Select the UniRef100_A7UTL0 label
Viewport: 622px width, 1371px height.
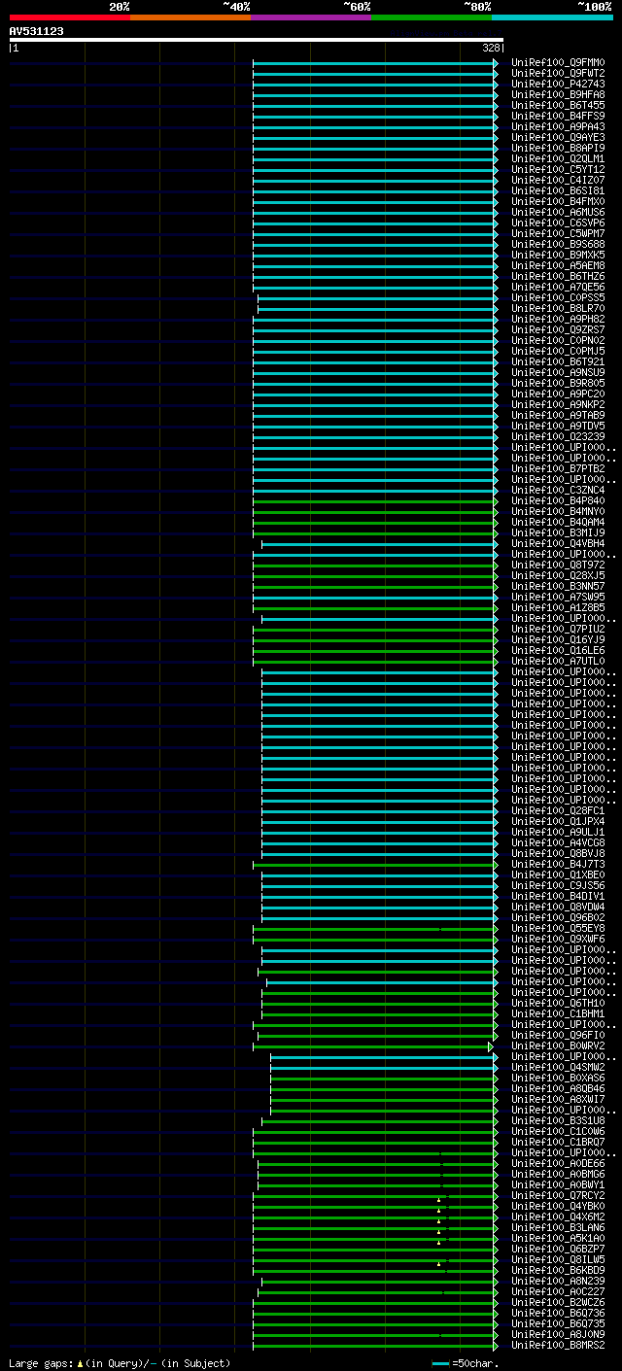[558, 662]
